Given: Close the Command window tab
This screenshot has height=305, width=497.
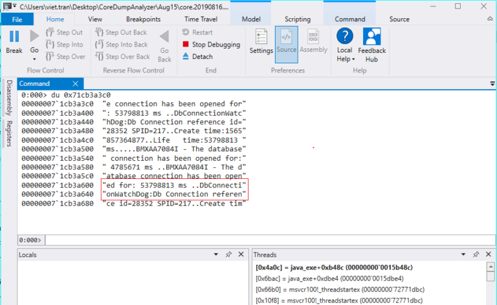Looking at the screenshot, I should point(76,83).
